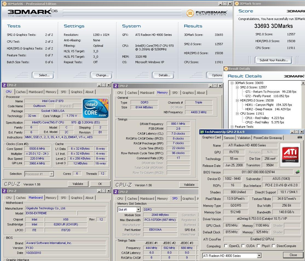The height and width of the screenshot is (261, 305).
Task: Open SPD tab in the CPU-Z Memory window
Action: (175, 93)
